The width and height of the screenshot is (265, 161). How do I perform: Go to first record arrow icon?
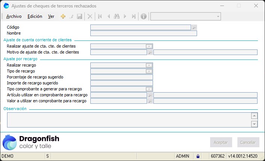click(x=100, y=16)
